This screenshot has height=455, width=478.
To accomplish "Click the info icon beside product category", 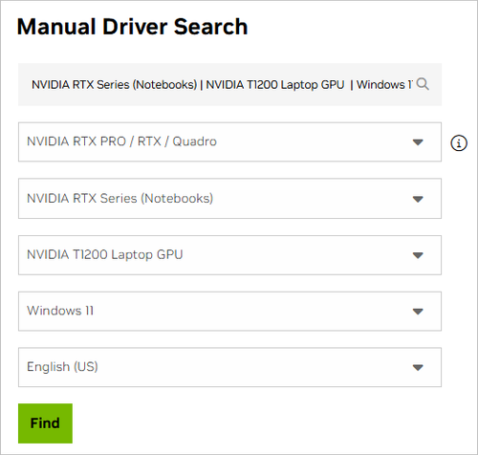I will (x=459, y=142).
